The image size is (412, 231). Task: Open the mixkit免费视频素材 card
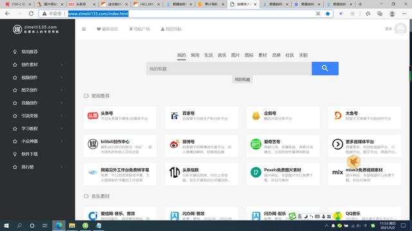[x=365, y=174]
